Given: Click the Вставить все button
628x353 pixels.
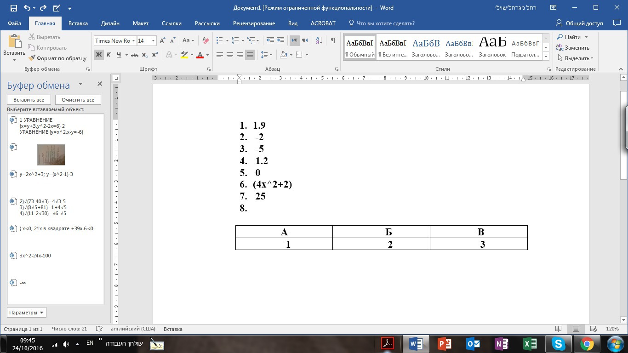Looking at the screenshot, I should (x=29, y=100).
